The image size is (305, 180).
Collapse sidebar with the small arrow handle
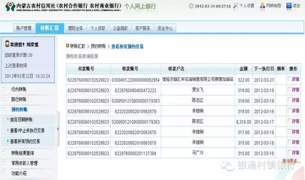(58, 129)
